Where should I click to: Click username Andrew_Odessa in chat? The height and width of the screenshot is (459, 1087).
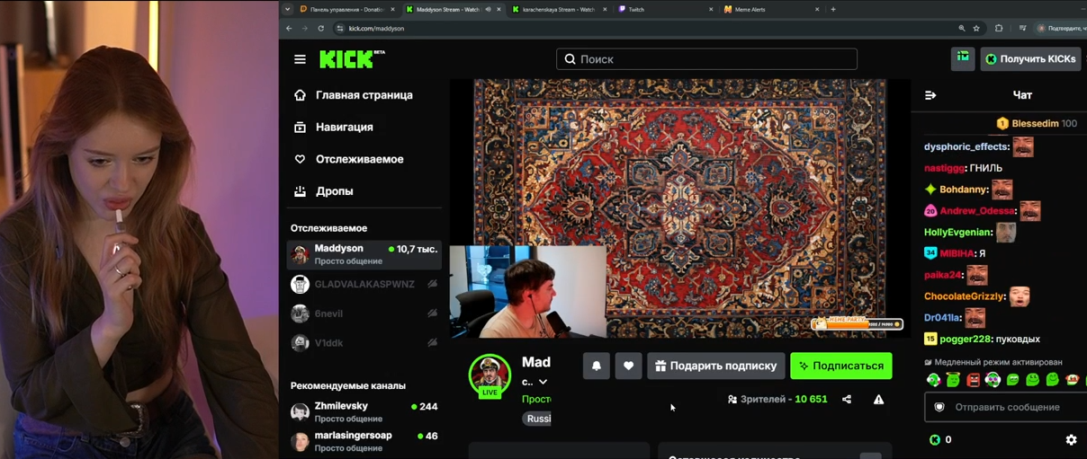977,211
